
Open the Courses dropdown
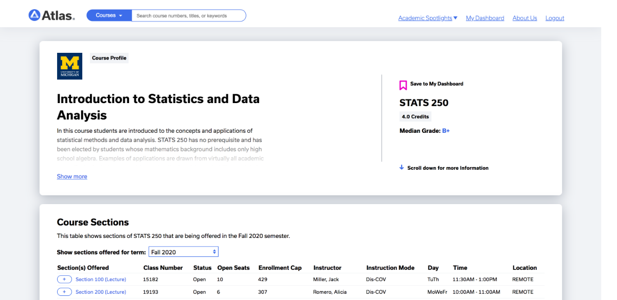click(x=109, y=15)
